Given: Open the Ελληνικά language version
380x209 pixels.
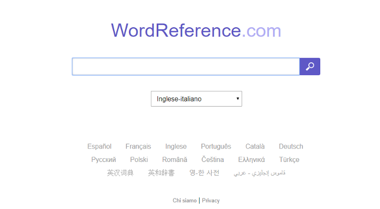Looking at the screenshot, I should (x=251, y=159).
